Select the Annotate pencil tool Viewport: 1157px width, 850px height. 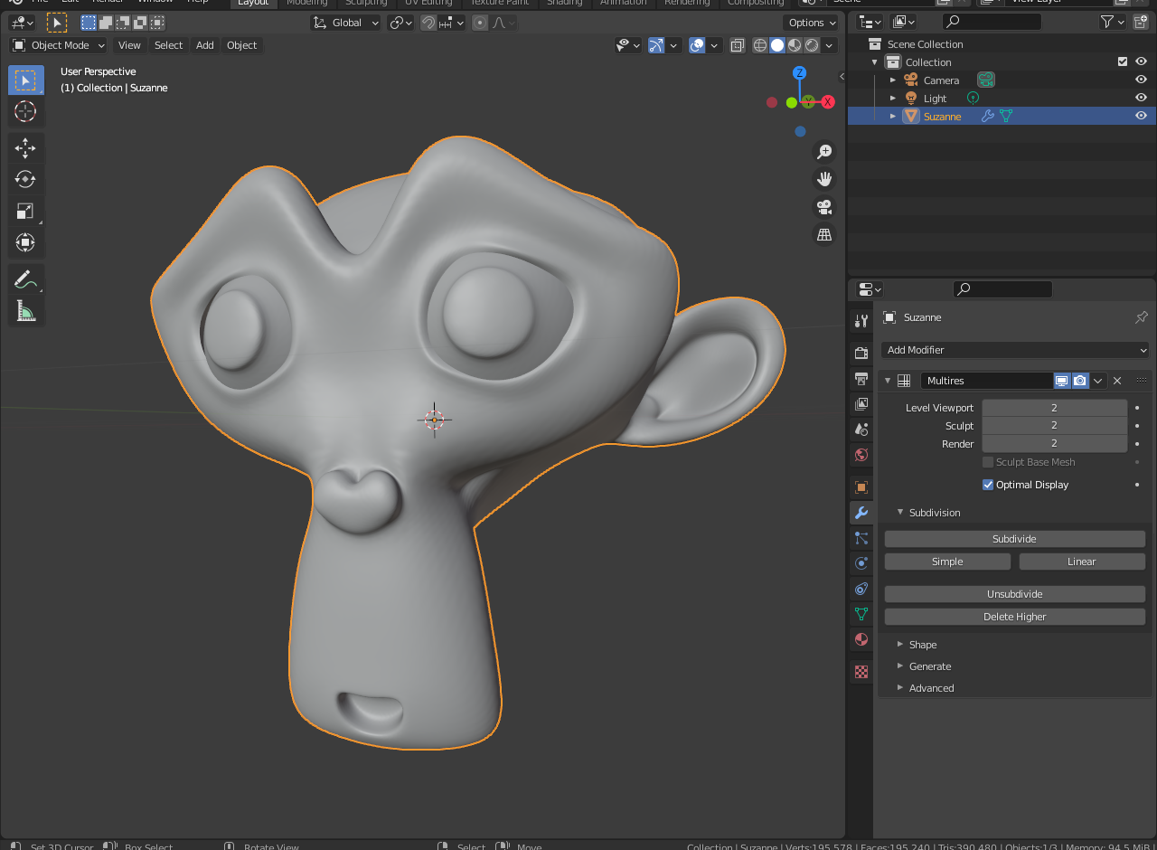tap(25, 279)
